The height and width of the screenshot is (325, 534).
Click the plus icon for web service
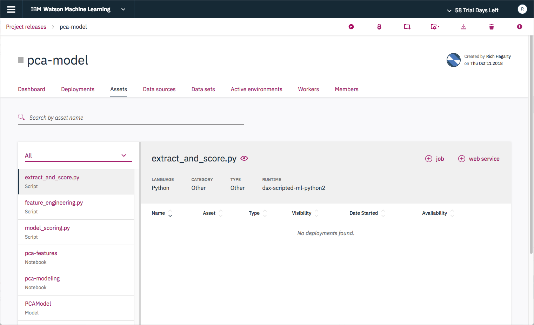462,159
